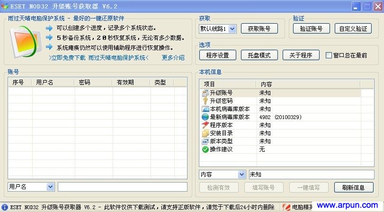Click the blue arrow beside 系统瘫痪仍然可以

tap(49, 47)
